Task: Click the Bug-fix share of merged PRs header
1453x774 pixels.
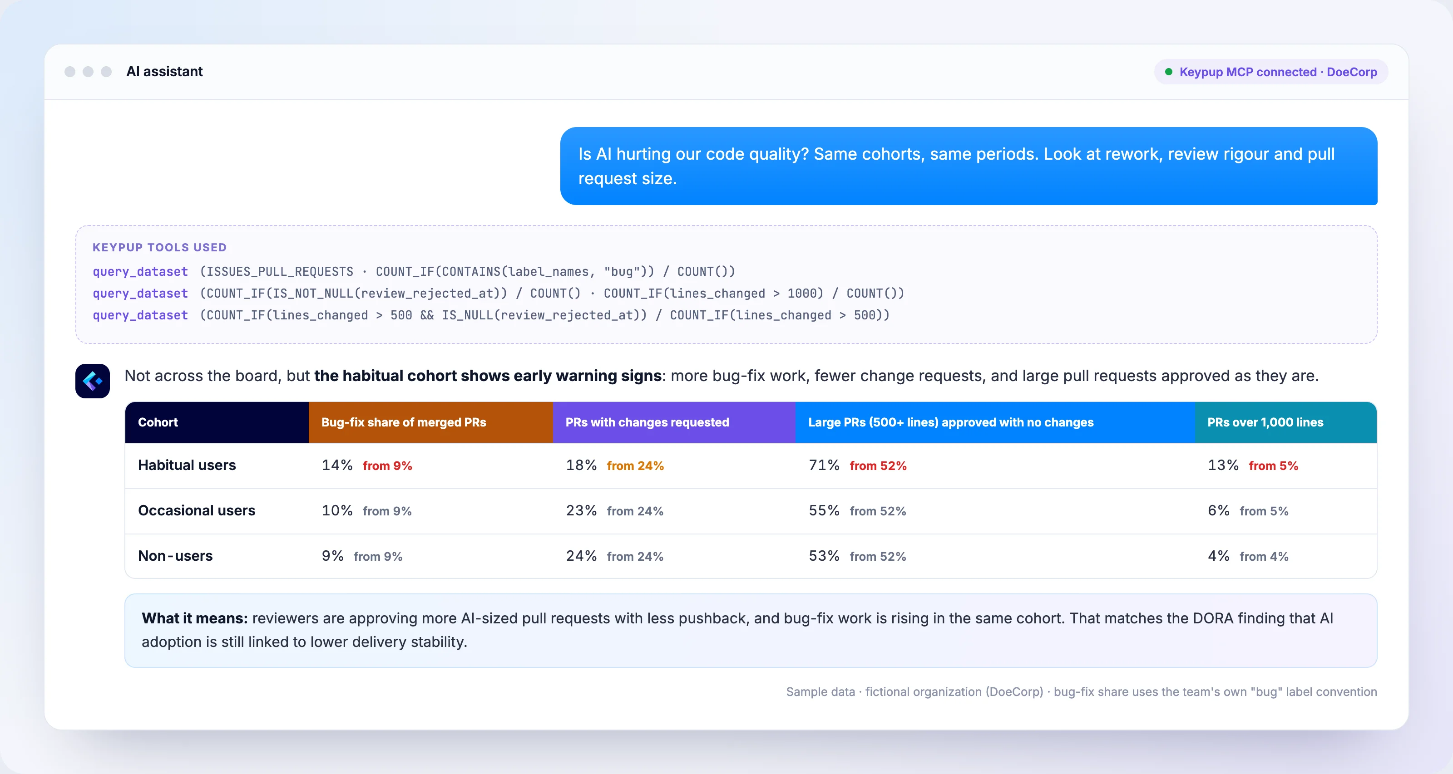Action: [x=430, y=422]
